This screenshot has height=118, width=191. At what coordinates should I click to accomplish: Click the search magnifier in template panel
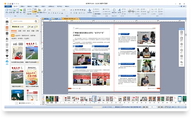36,21
